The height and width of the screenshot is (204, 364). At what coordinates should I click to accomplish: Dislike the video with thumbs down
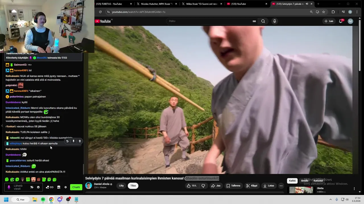coord(203,186)
